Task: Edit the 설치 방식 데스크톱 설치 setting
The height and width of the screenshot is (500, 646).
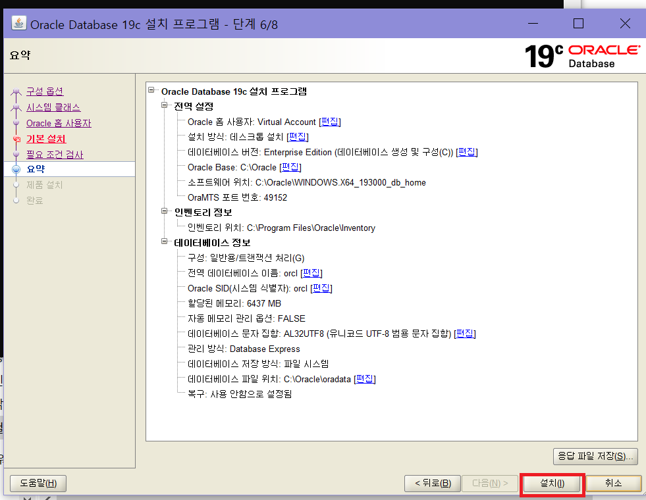Action: click(x=298, y=137)
